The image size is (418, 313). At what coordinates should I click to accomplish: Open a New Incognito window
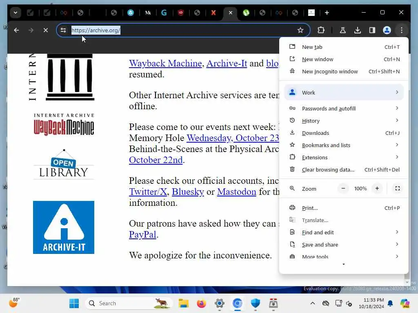click(344, 71)
